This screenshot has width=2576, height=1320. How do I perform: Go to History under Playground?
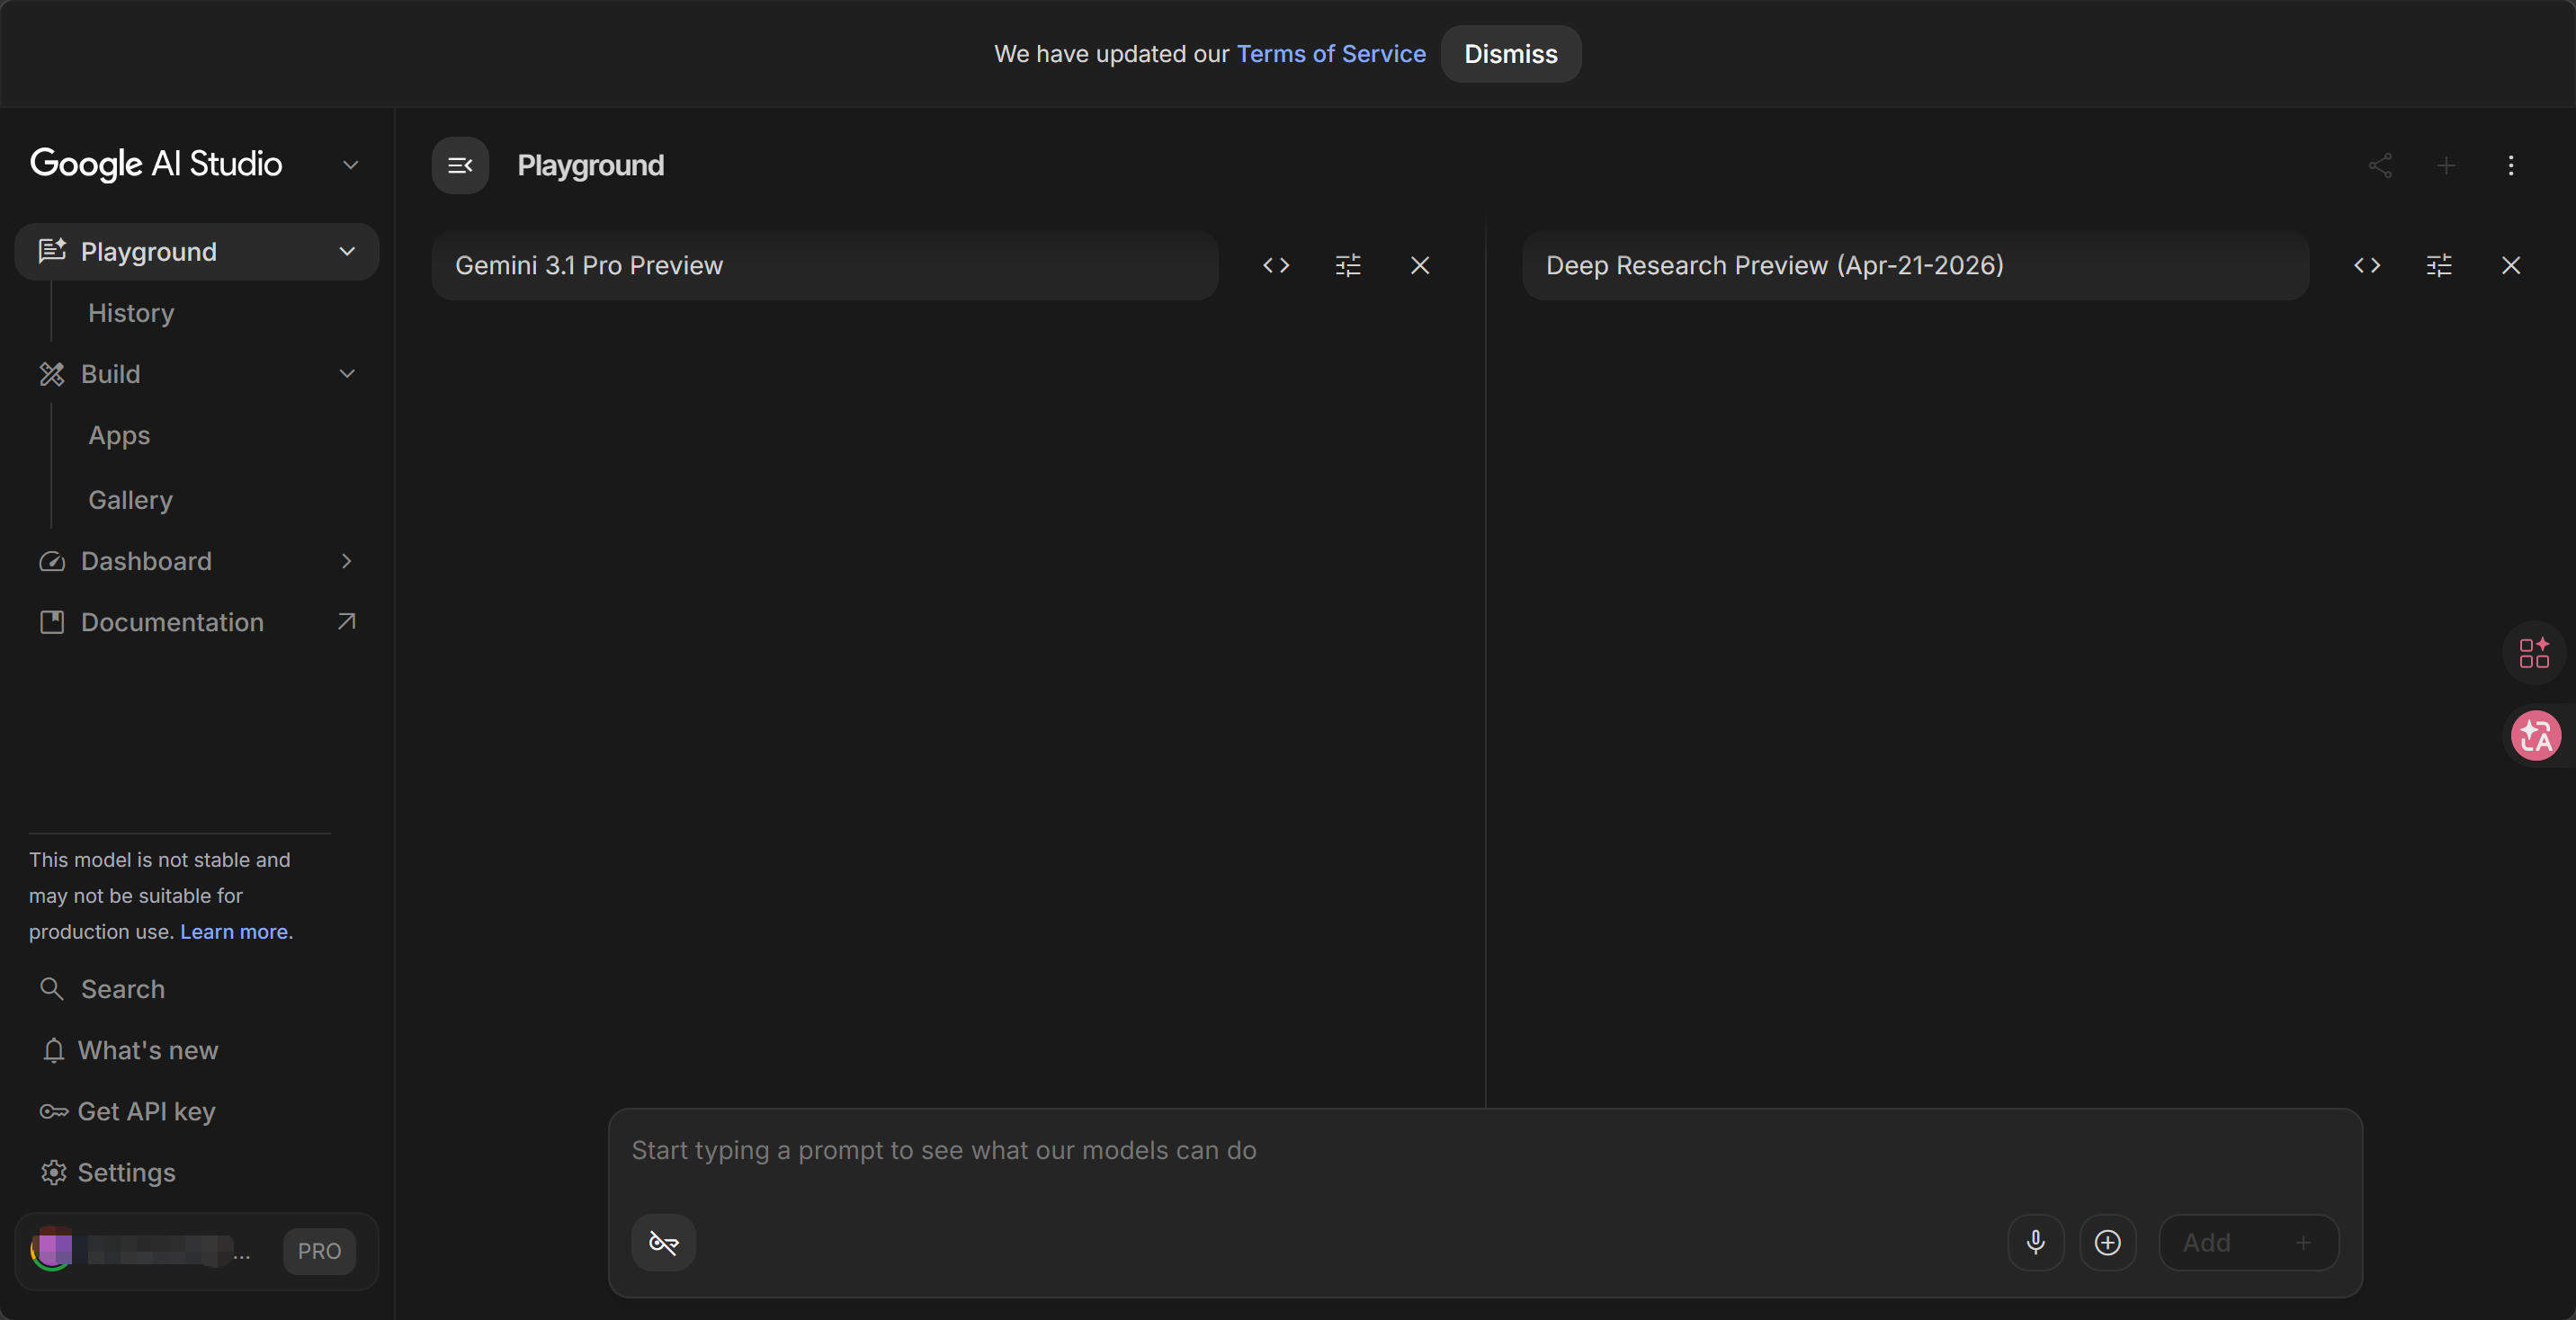[x=131, y=313]
